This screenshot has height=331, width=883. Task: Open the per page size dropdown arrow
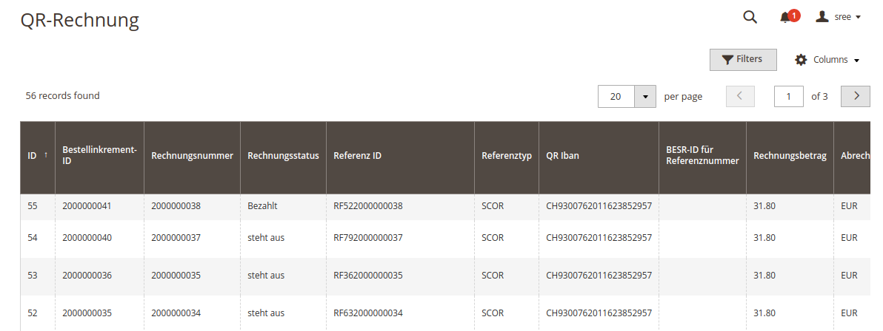(644, 96)
